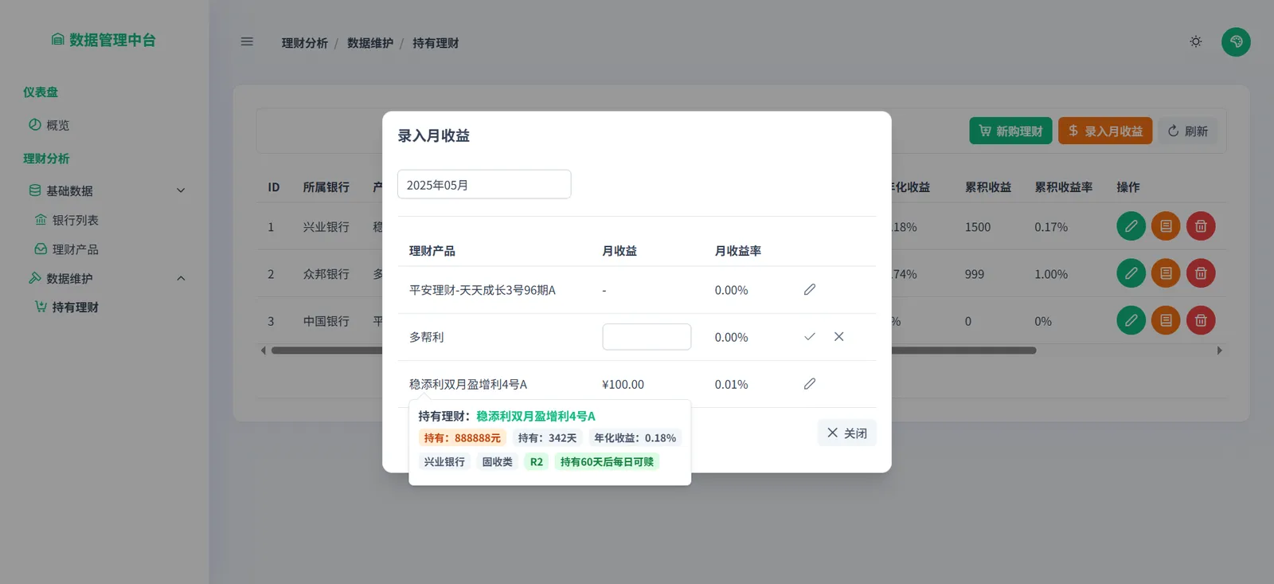This screenshot has width=1274, height=584.
Task: Click 理财分析 breadcrumb
Action: click(304, 43)
